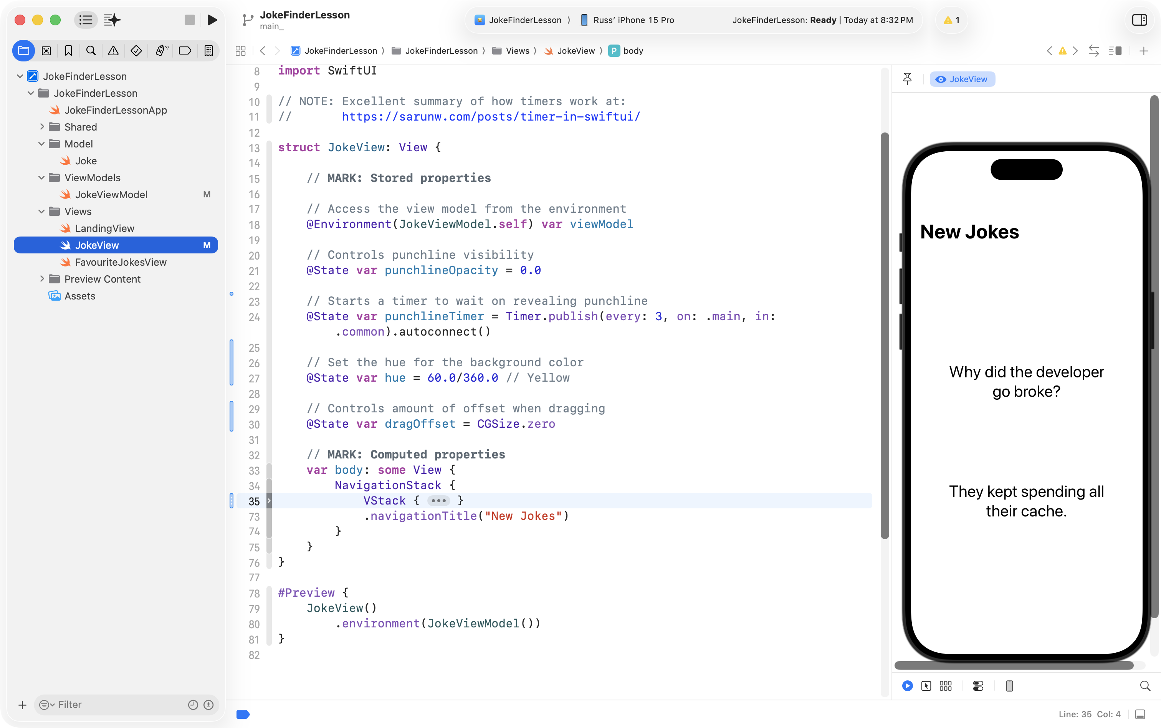
Task: Collapse the ViewModels folder
Action: (x=42, y=178)
